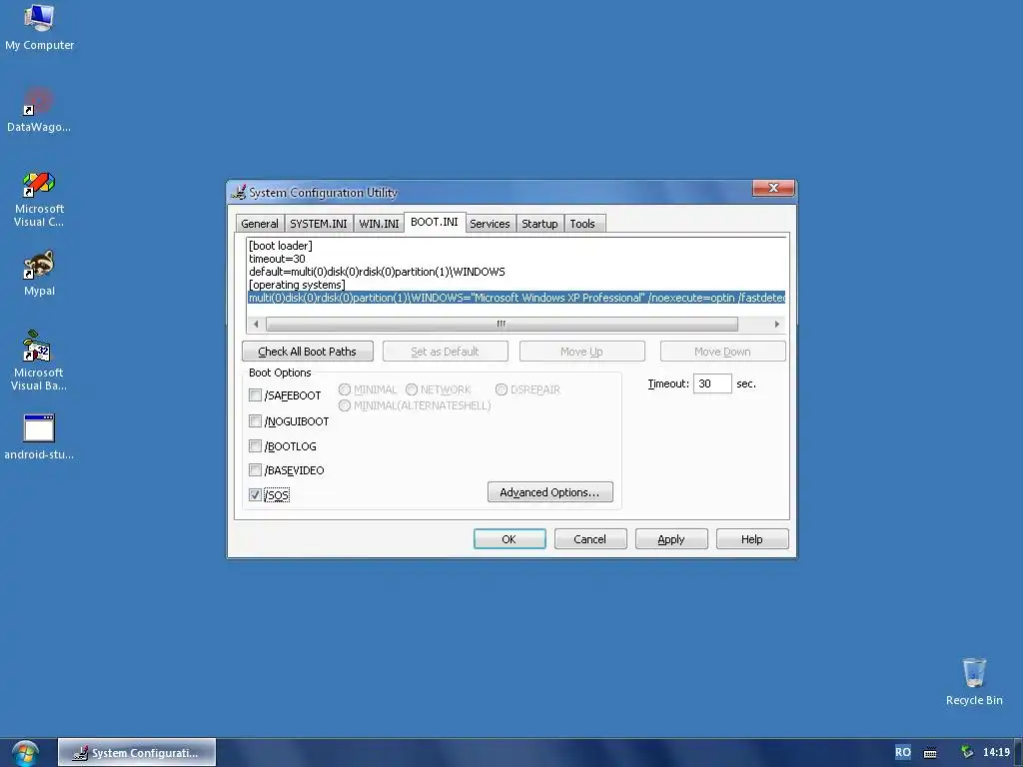Viewport: 1023px width, 767px height.
Task: Select the [operating systems] line
Action: point(297,285)
